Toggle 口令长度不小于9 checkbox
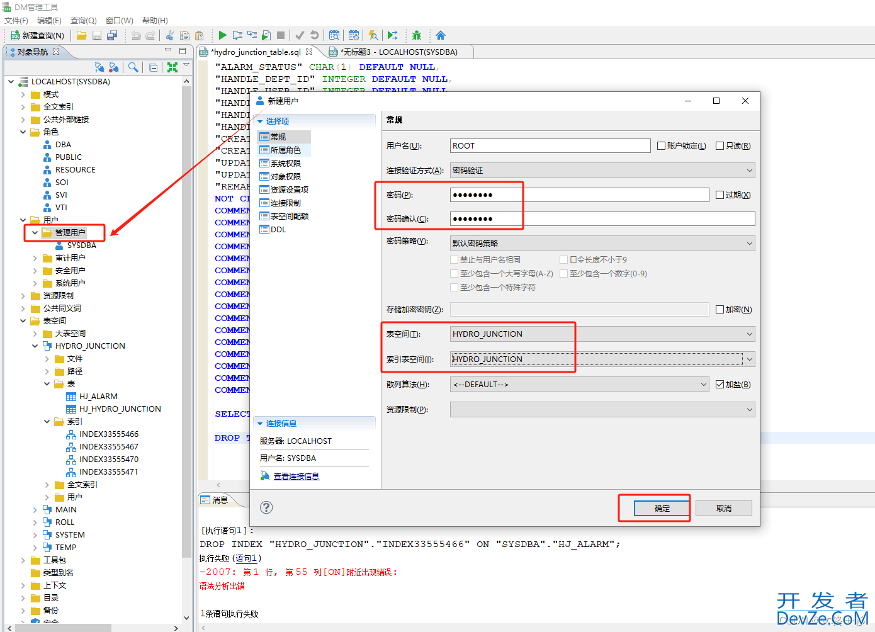The height and width of the screenshot is (632, 875). pyautogui.click(x=563, y=259)
